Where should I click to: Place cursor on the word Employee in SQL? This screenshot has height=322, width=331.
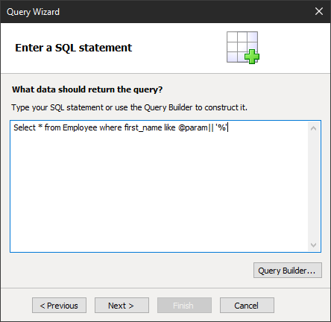80,127
